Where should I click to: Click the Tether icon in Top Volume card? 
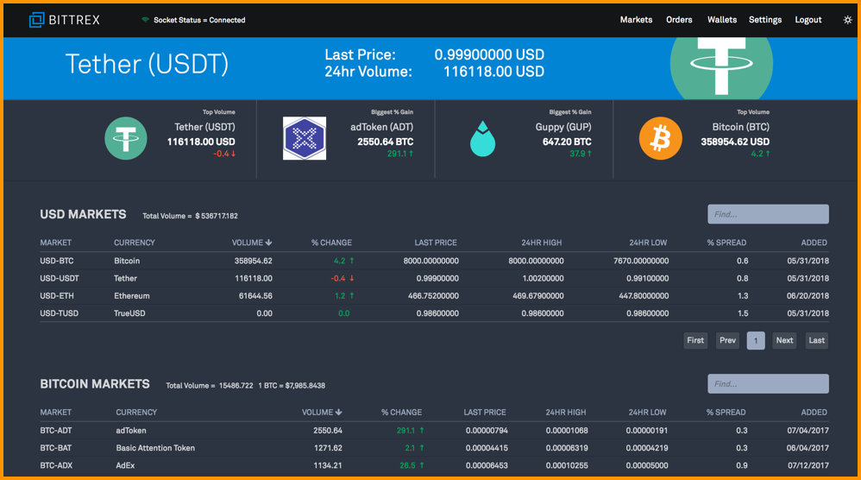tap(126, 138)
